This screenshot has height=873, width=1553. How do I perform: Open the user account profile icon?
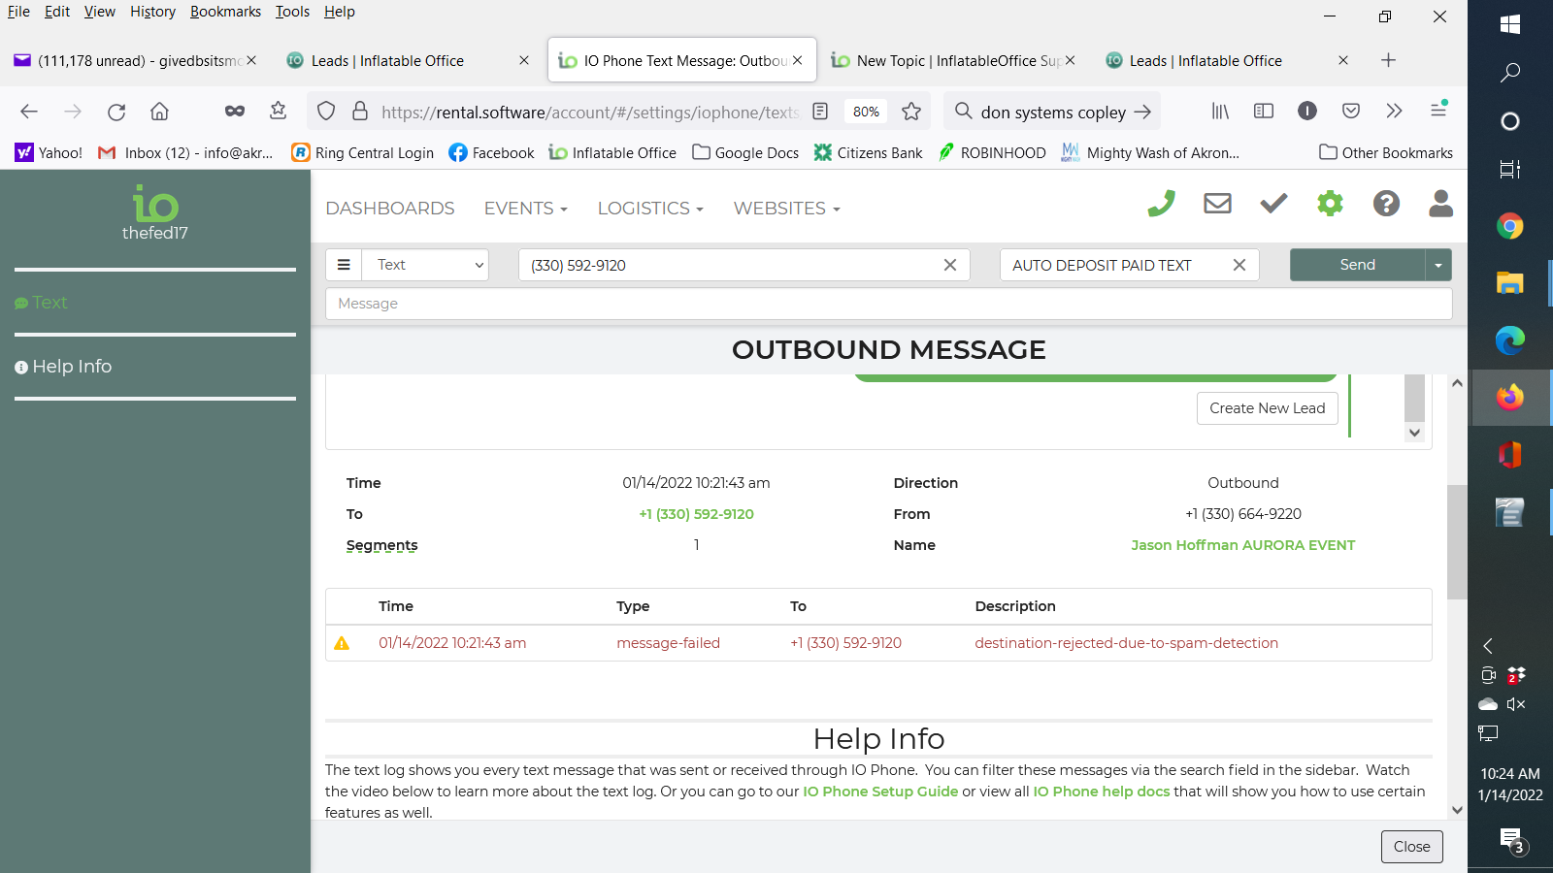coord(1441,204)
